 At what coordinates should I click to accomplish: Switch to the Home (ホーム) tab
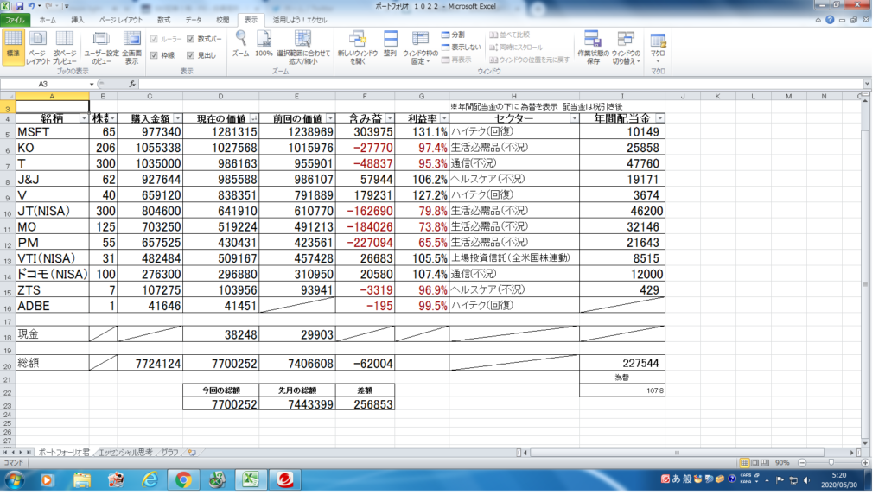pos(48,20)
